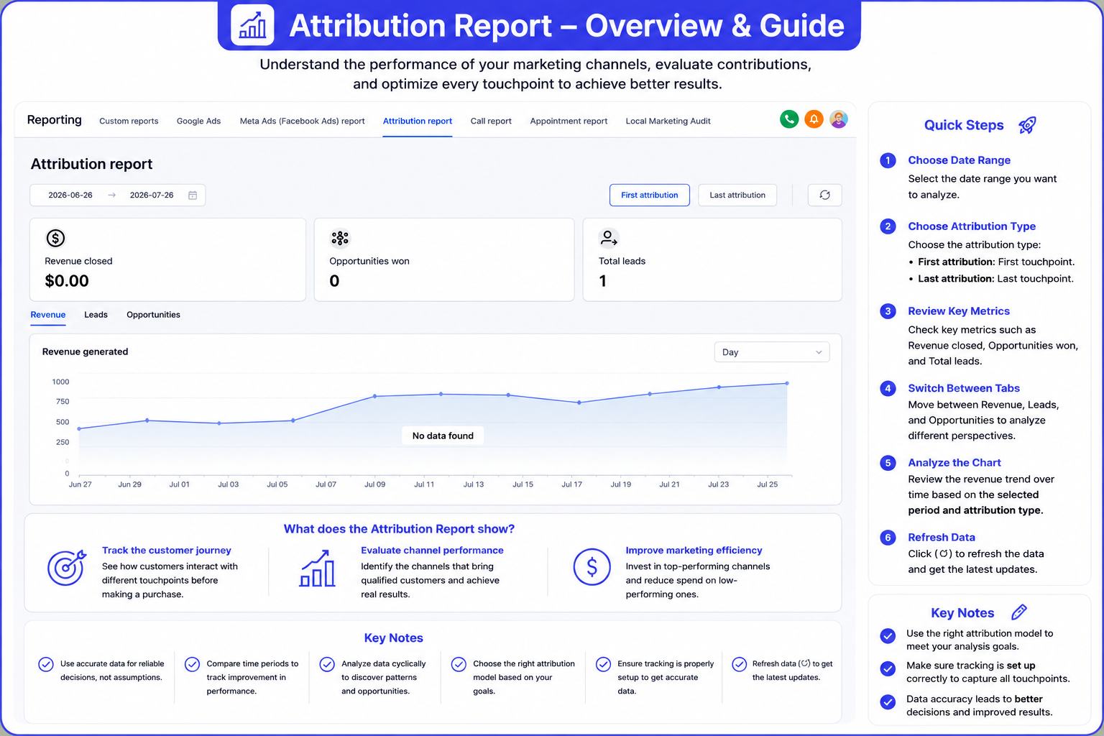Viewport: 1104px width, 736px height.
Task: Click the 'Choose Attribution Type' step heading
Action: pyautogui.click(x=972, y=226)
